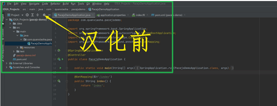Image resolution: width=277 pixels, height=106 pixels.
Task: Collapse the java folder
Action: pyautogui.click(x=17, y=36)
